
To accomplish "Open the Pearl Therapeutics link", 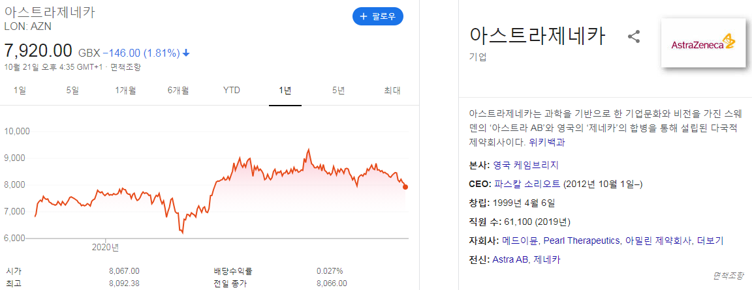I will (x=583, y=240).
